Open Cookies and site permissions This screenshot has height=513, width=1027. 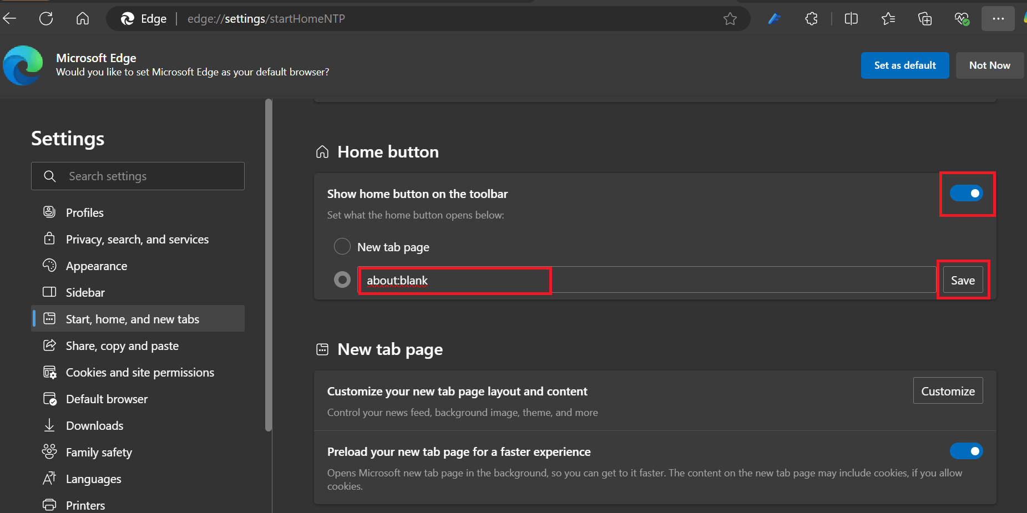(x=138, y=372)
